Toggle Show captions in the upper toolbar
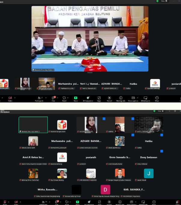This screenshot has height=205, width=181. pos(133,99)
